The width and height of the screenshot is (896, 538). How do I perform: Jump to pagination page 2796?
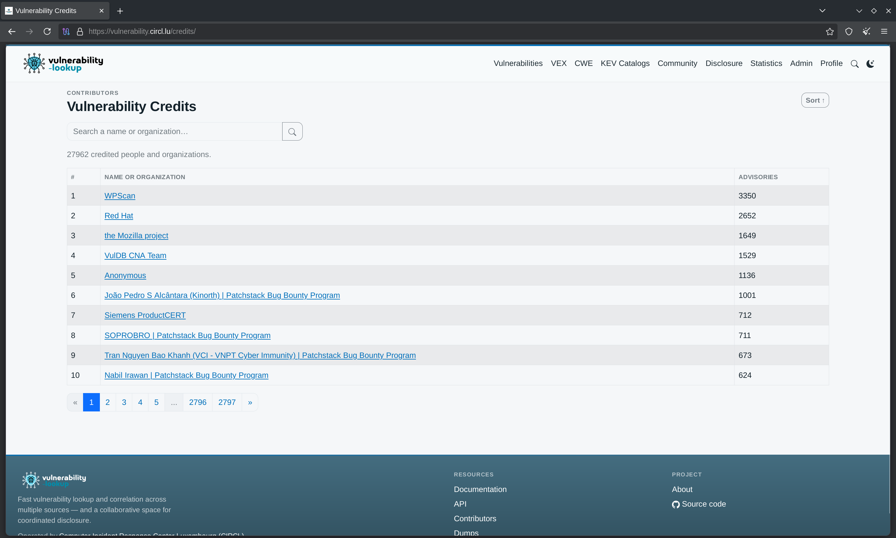click(198, 402)
